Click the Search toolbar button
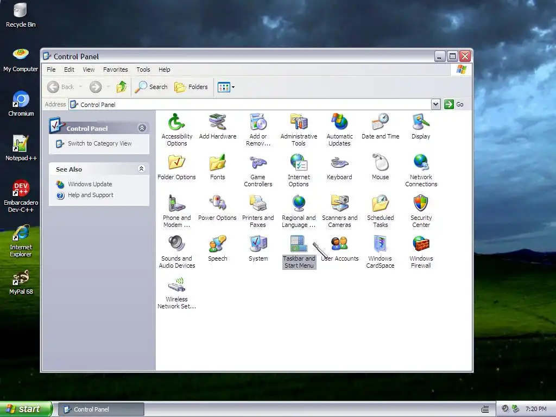 [x=151, y=87]
